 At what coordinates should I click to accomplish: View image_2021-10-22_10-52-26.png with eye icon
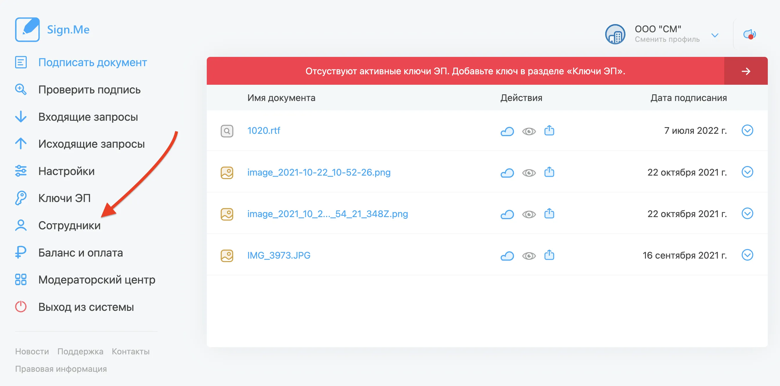coord(529,173)
